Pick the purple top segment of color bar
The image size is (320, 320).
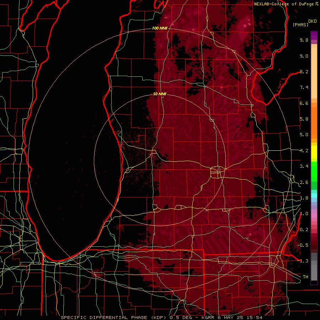point(314,36)
